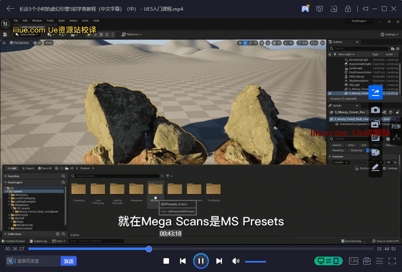Stop the video with the square button
This screenshot has height=272, width=402.
(x=166, y=261)
